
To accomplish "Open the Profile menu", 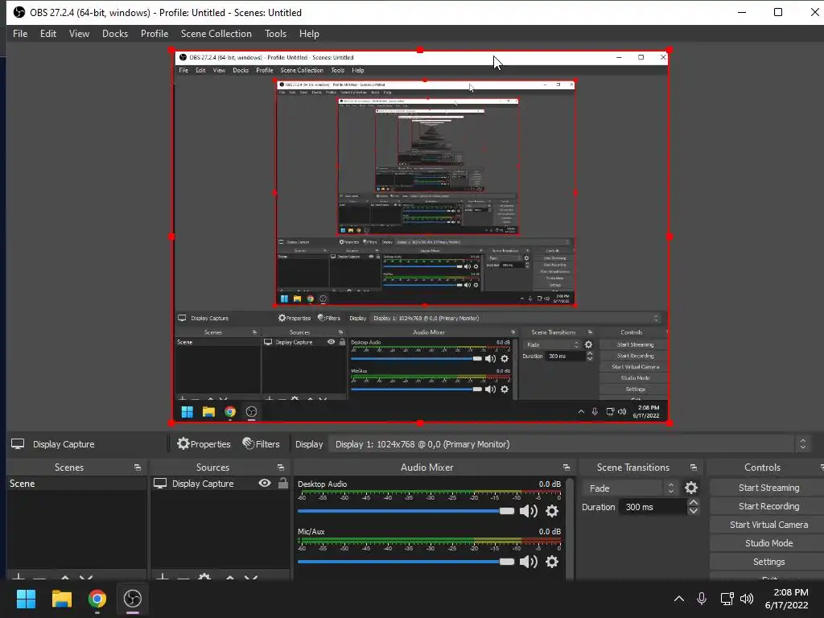I will 154,34.
